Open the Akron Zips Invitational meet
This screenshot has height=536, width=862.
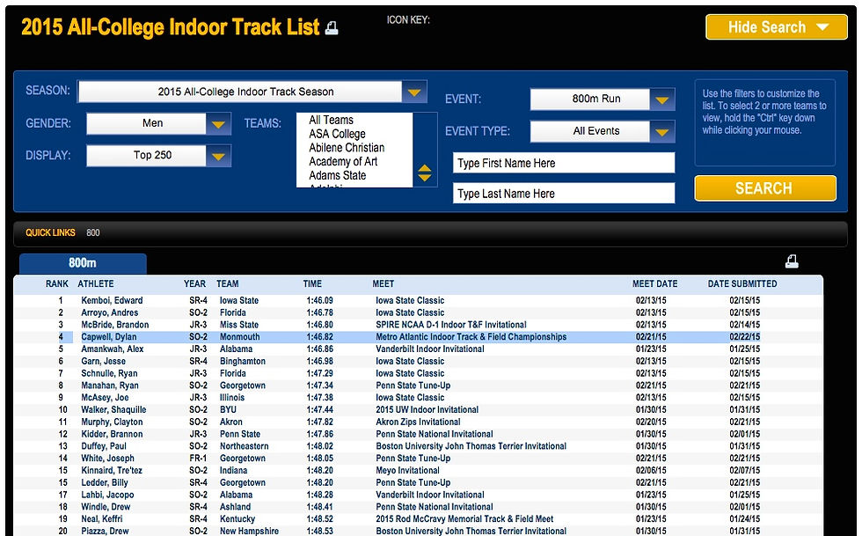[x=418, y=422]
